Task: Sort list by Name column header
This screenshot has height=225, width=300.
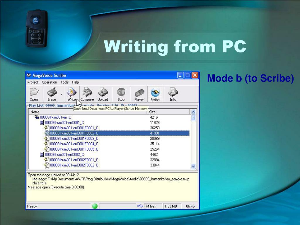Action: pyautogui.click(x=88, y=112)
